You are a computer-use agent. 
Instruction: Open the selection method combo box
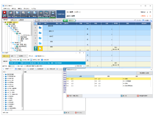pyautogui.click(x=11, y=66)
